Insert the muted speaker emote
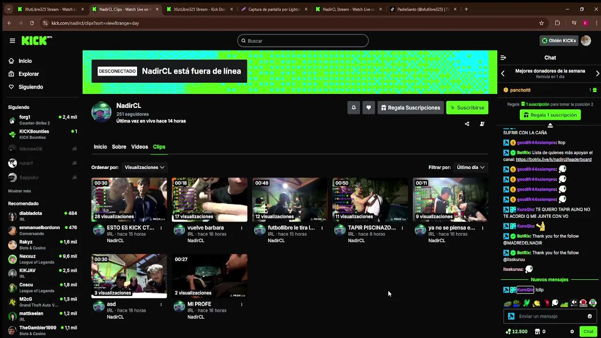 coord(574,303)
